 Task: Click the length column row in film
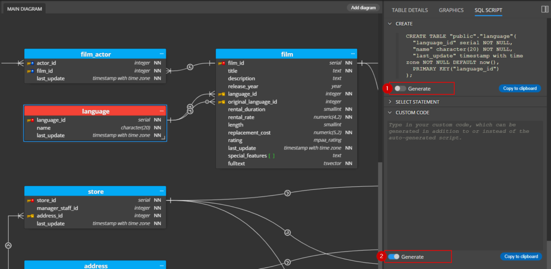pyautogui.click(x=286, y=125)
